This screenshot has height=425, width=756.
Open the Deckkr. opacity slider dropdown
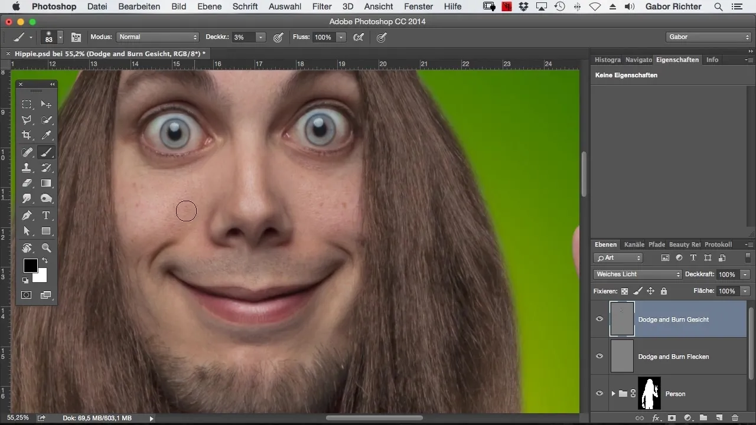click(x=260, y=37)
